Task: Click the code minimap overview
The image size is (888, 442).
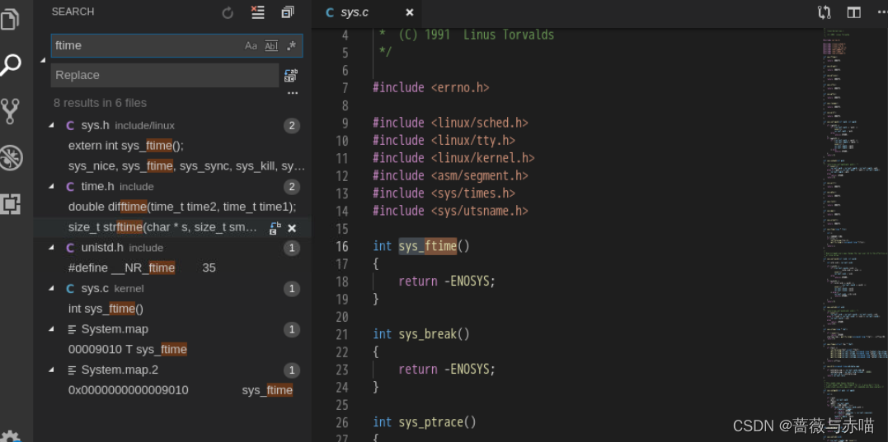Action: (x=854, y=234)
